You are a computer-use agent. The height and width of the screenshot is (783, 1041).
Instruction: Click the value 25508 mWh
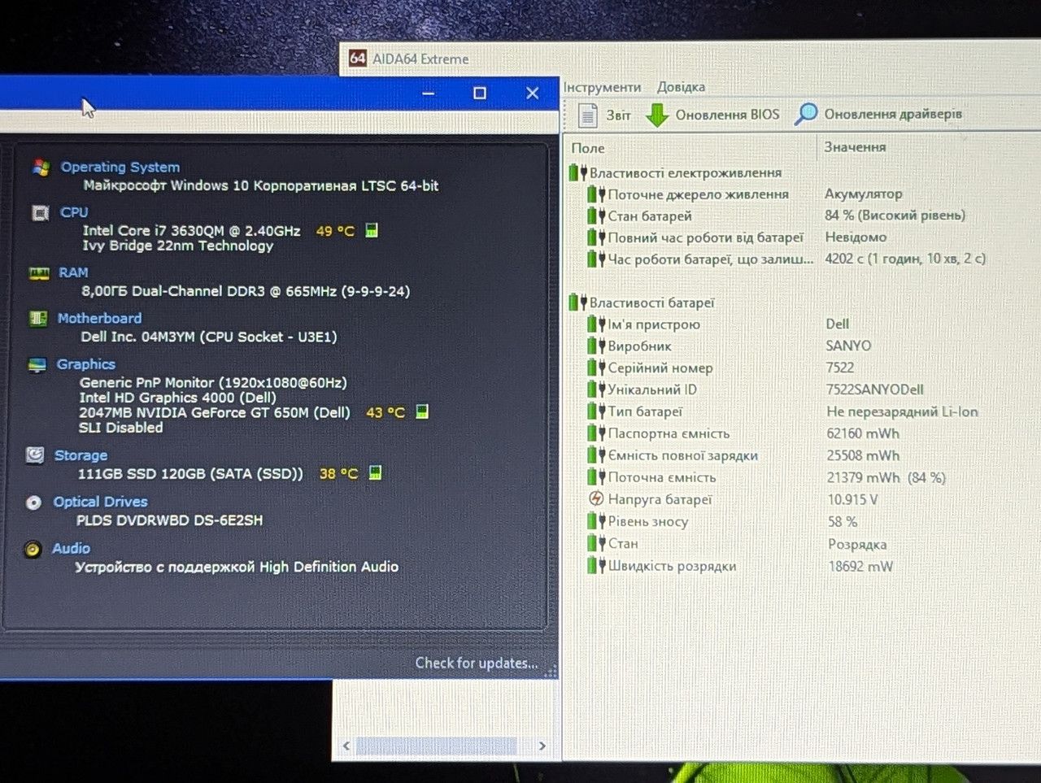click(863, 455)
